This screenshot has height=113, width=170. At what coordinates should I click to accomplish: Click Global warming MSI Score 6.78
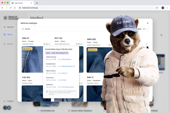(x=51, y=59)
